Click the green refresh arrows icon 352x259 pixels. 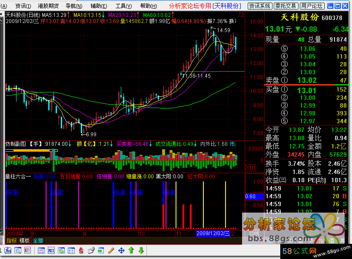(x=61, y=250)
